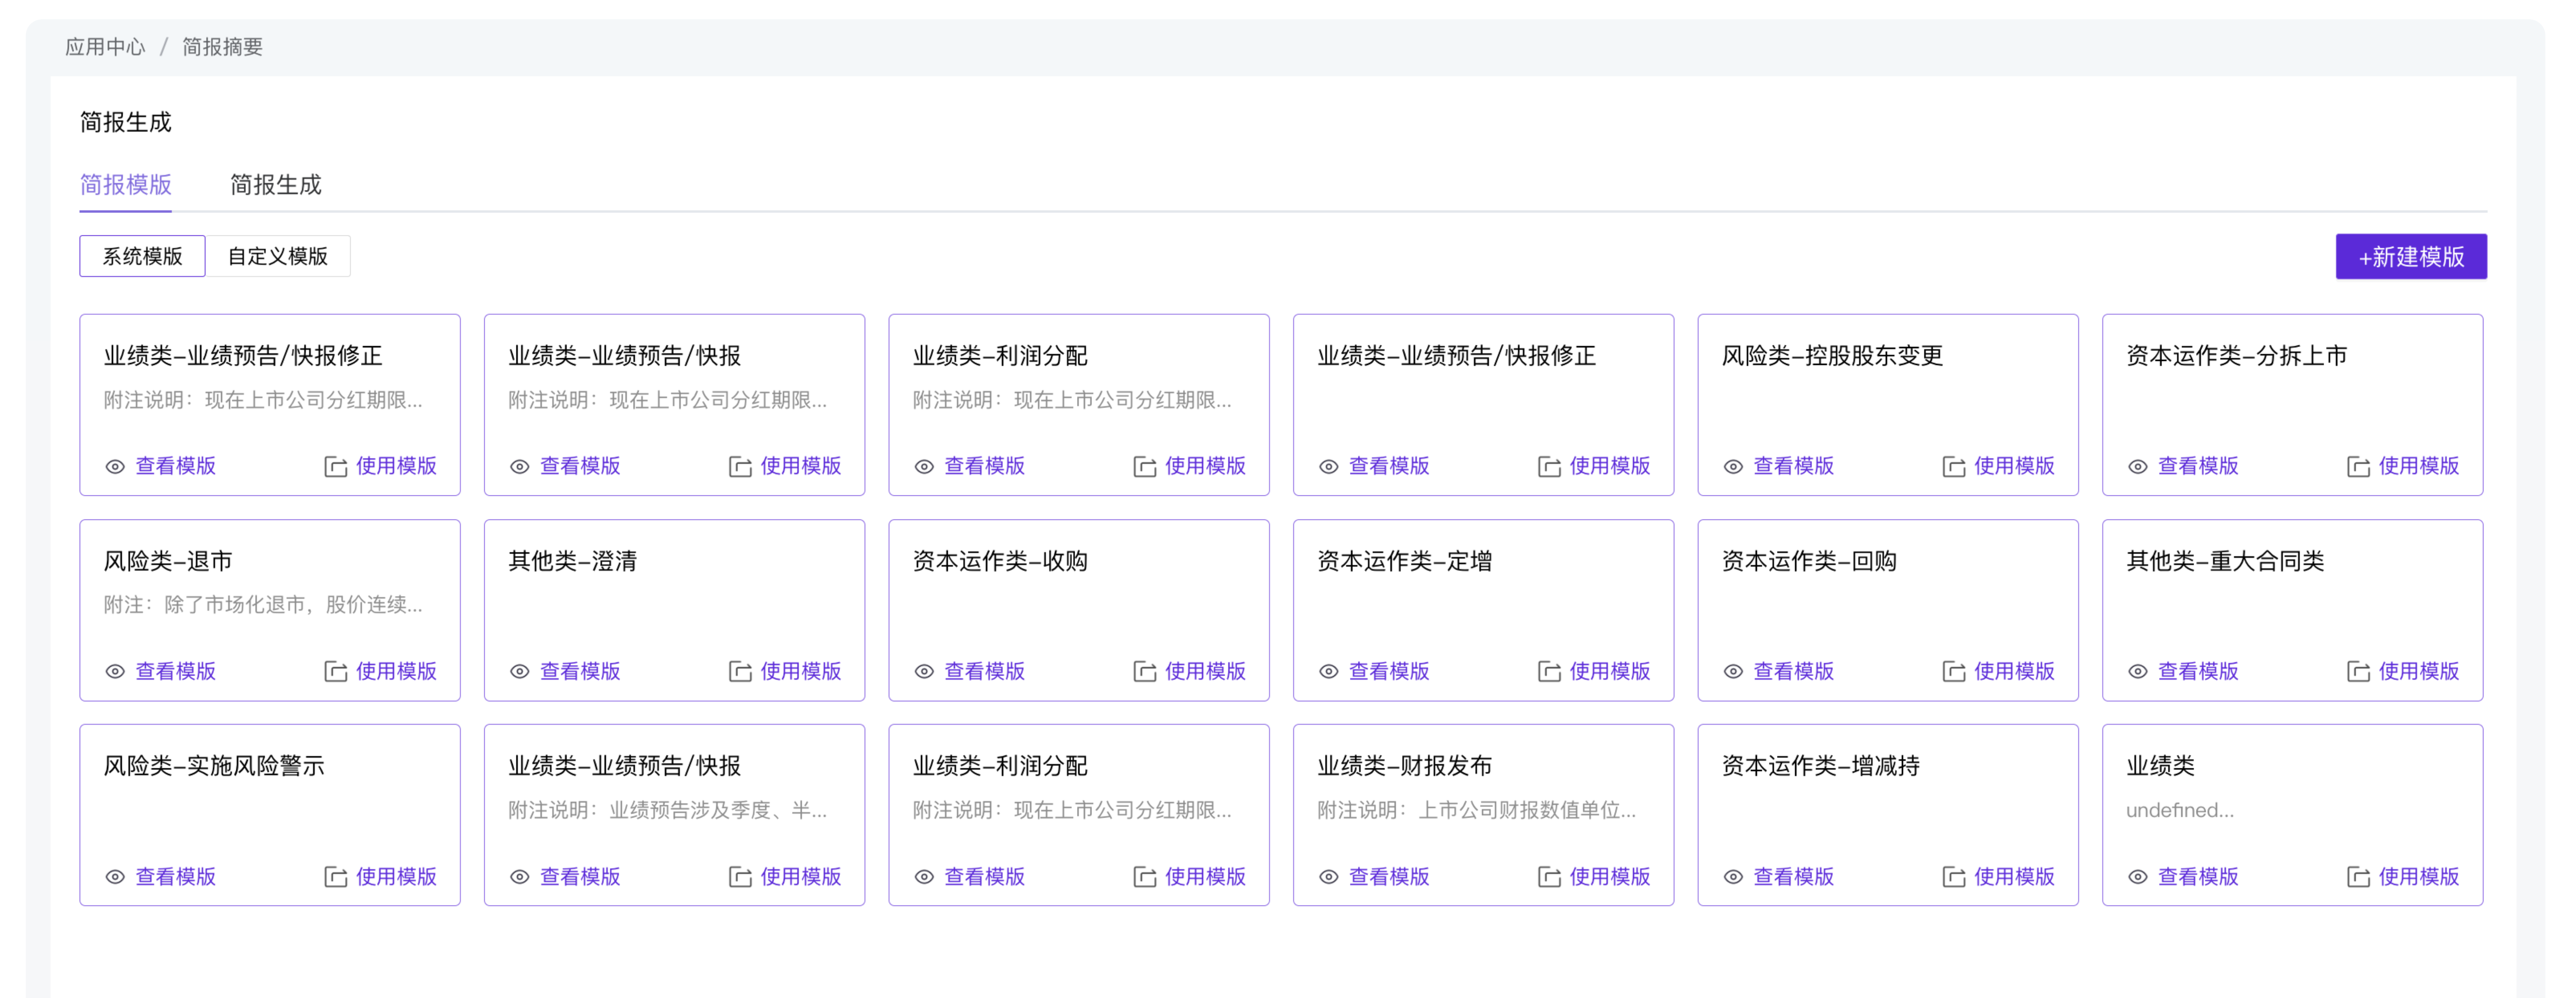This screenshot has width=2576, height=998.
Task: Click eye icon on 风险类–实施风险警示 card
Action: pos(115,877)
